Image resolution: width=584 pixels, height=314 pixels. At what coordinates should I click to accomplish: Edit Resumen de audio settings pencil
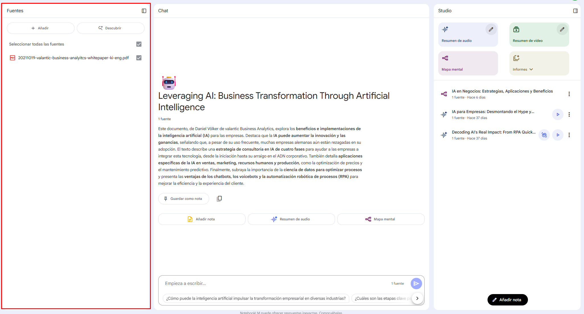pyautogui.click(x=491, y=29)
